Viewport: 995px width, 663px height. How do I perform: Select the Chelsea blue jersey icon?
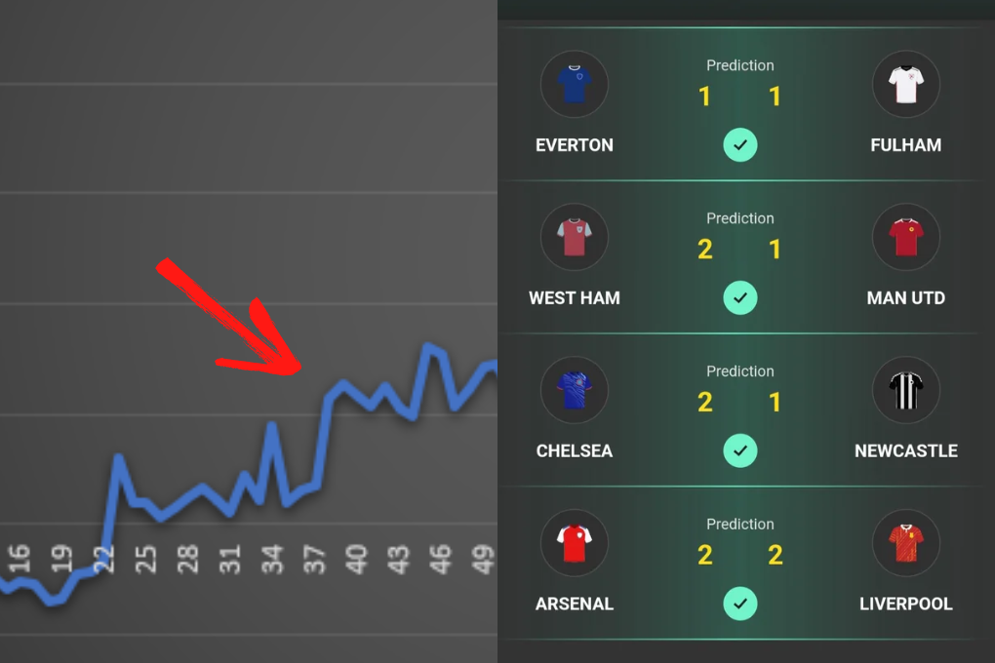[574, 391]
